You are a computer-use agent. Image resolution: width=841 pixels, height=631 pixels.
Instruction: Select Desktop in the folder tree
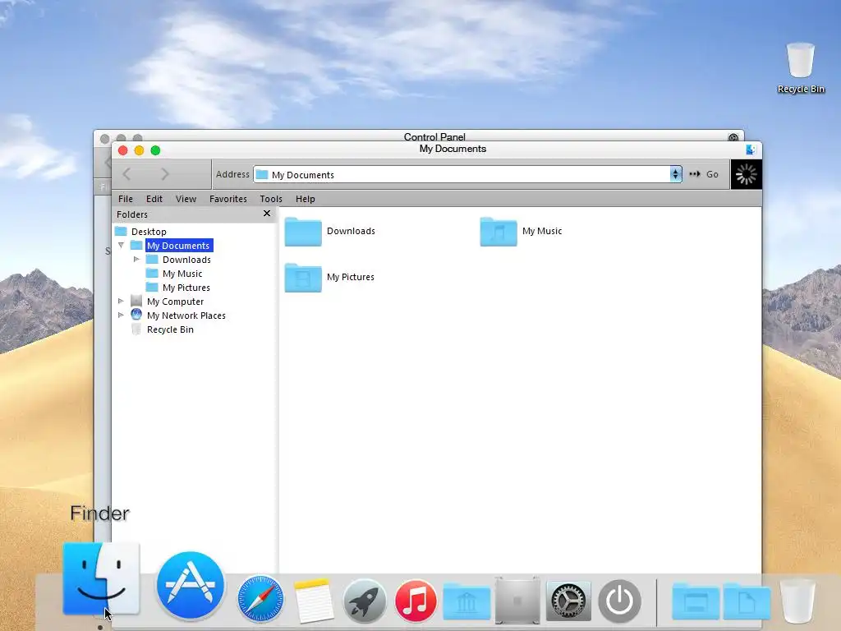point(149,231)
